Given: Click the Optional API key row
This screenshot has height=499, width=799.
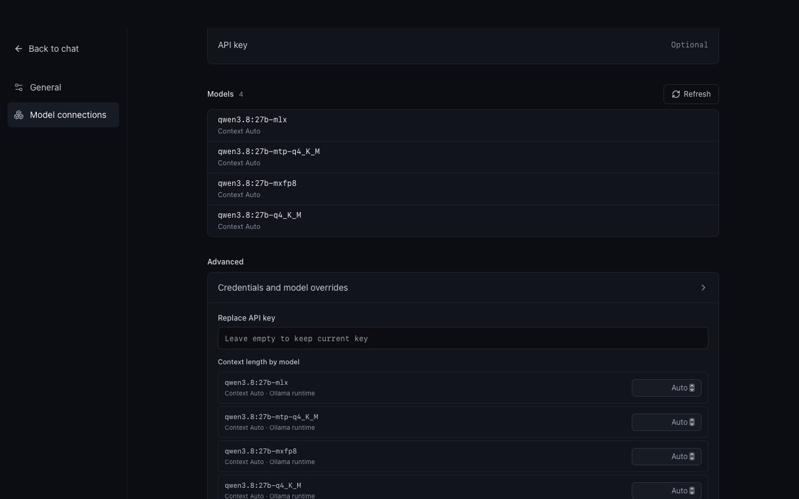Looking at the screenshot, I should tap(463, 45).
